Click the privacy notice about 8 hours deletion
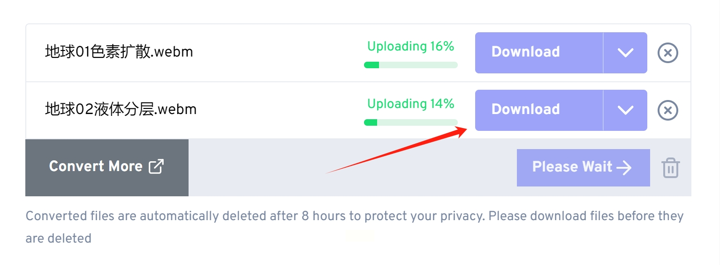 click(x=355, y=227)
